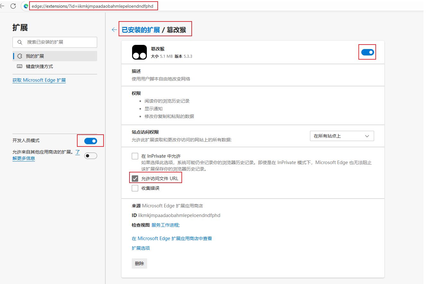This screenshot has width=427, height=284.
Task: Open the 在所有站点上 site access dropdown
Action: (x=342, y=136)
